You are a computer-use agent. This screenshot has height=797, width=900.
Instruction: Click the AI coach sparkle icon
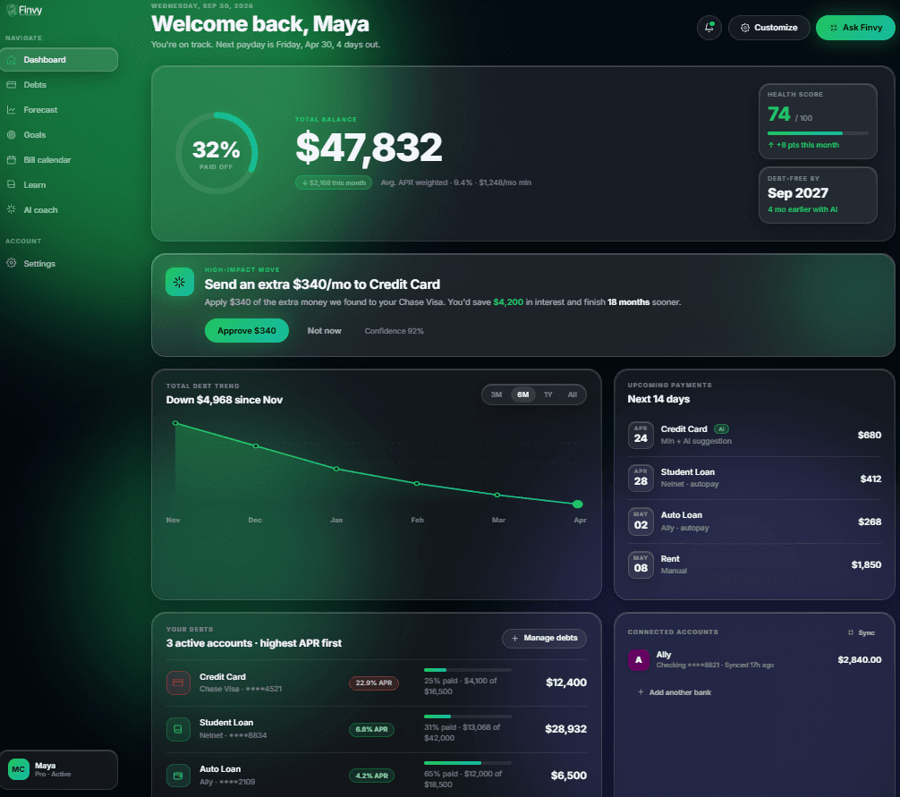tap(11, 209)
